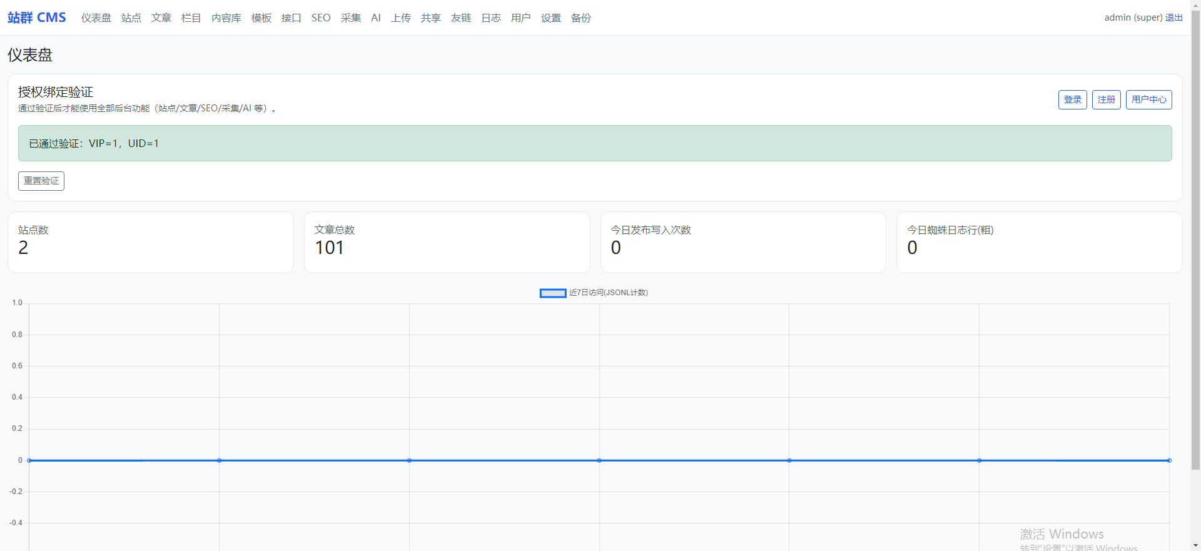The width and height of the screenshot is (1201, 551).
Task: View the 日志 page
Action: pos(490,18)
